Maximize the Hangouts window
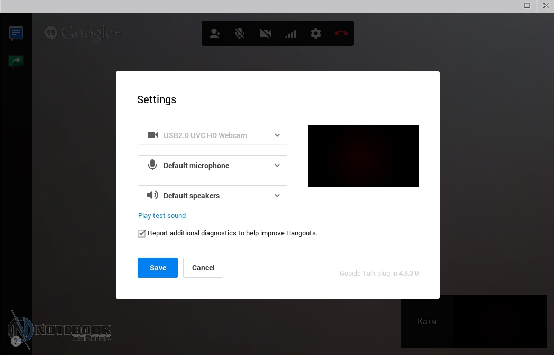This screenshot has width=554, height=355. (x=527, y=6)
